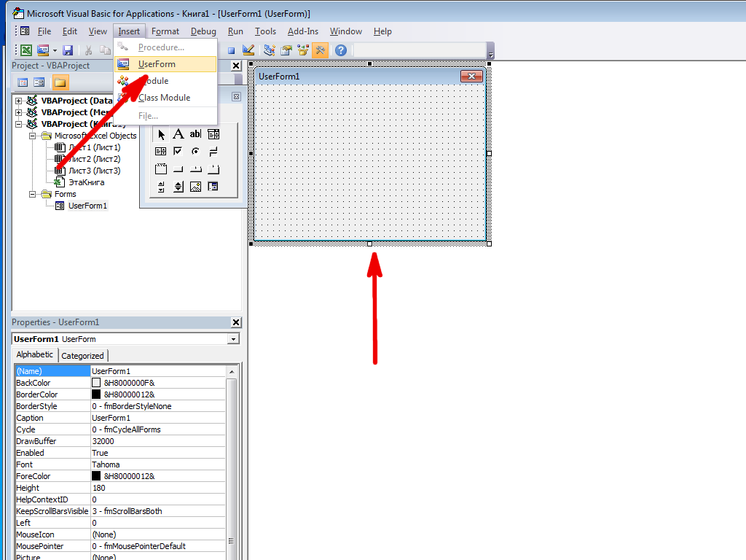Close the Properties - UserForm1 panel
The height and width of the screenshot is (560, 746).
pos(236,322)
